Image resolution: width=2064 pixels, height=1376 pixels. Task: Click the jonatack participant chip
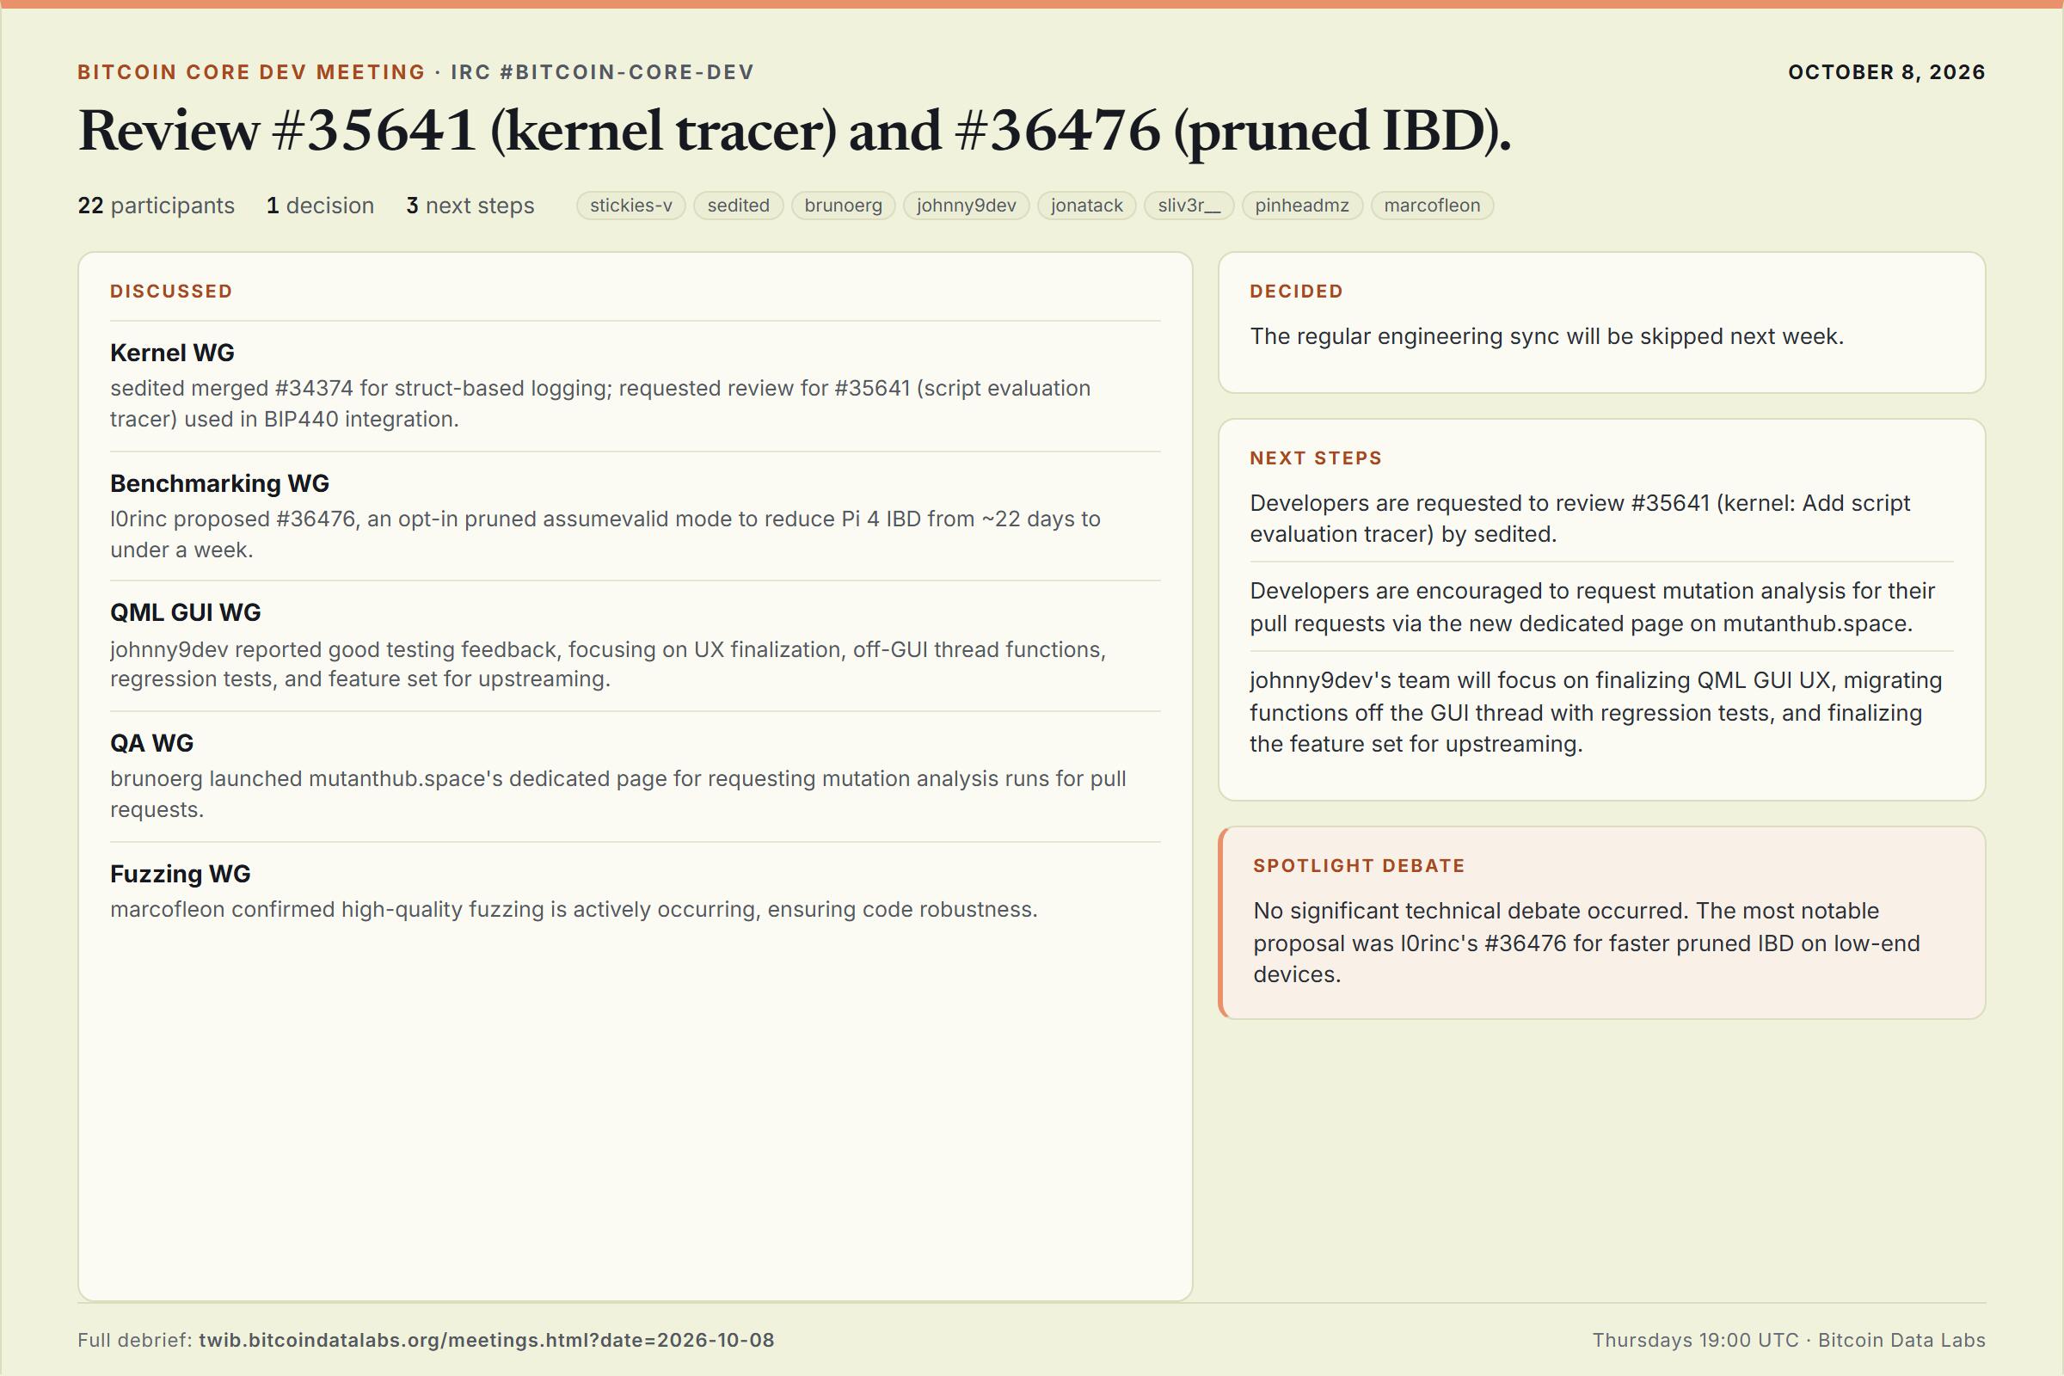coord(1086,206)
